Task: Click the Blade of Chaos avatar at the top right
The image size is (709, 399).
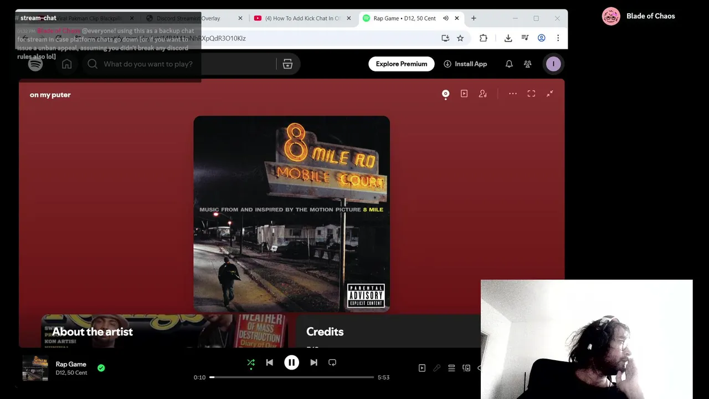Action: point(611,16)
